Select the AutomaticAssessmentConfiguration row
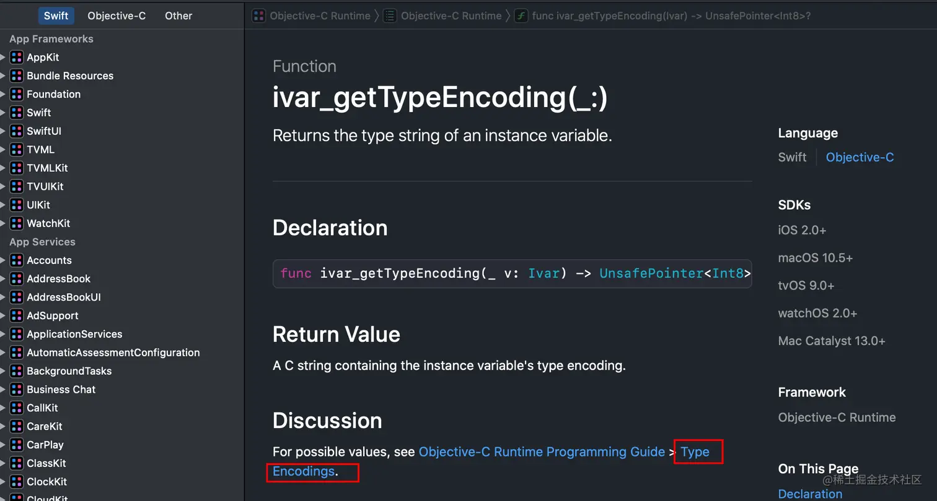The width and height of the screenshot is (937, 501). pos(122,353)
